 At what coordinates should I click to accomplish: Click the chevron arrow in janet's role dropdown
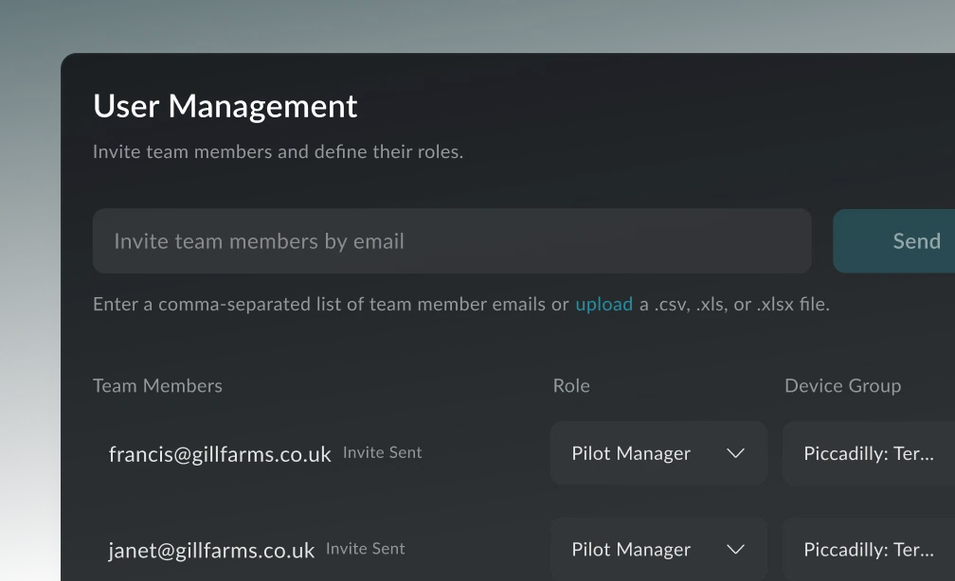[x=735, y=550]
